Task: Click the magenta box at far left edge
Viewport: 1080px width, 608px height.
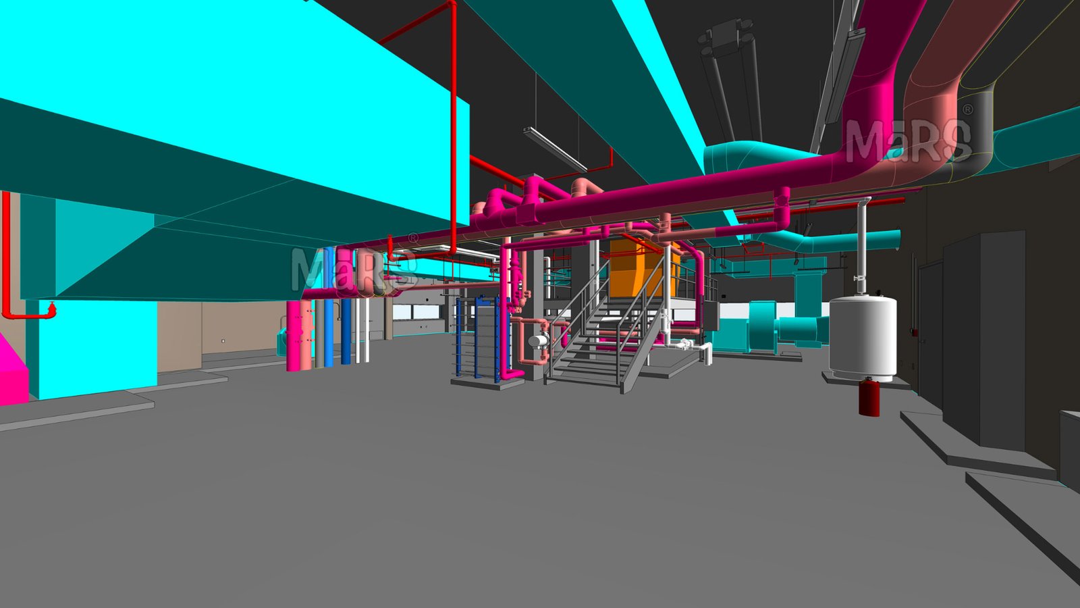Action: (10, 375)
